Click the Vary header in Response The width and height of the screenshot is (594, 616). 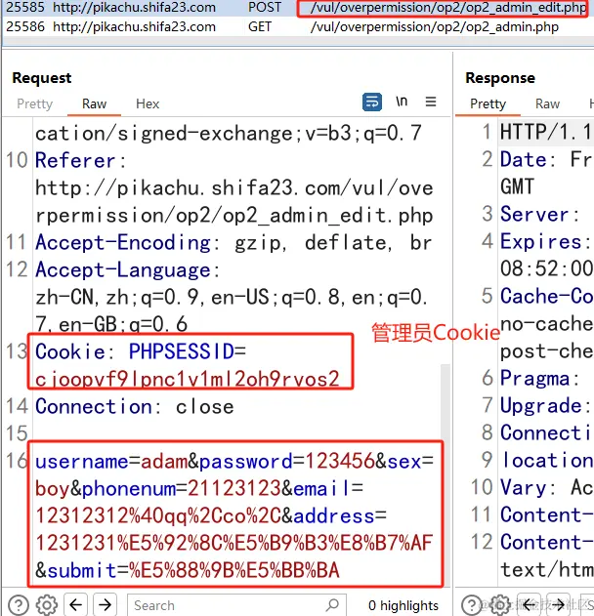tap(546, 487)
